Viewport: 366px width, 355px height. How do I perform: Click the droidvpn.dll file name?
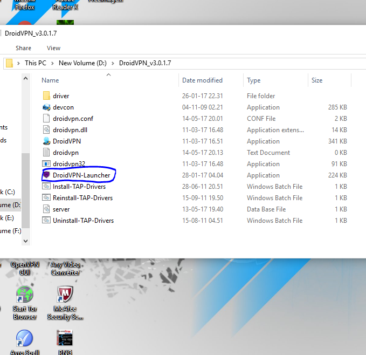(70, 130)
